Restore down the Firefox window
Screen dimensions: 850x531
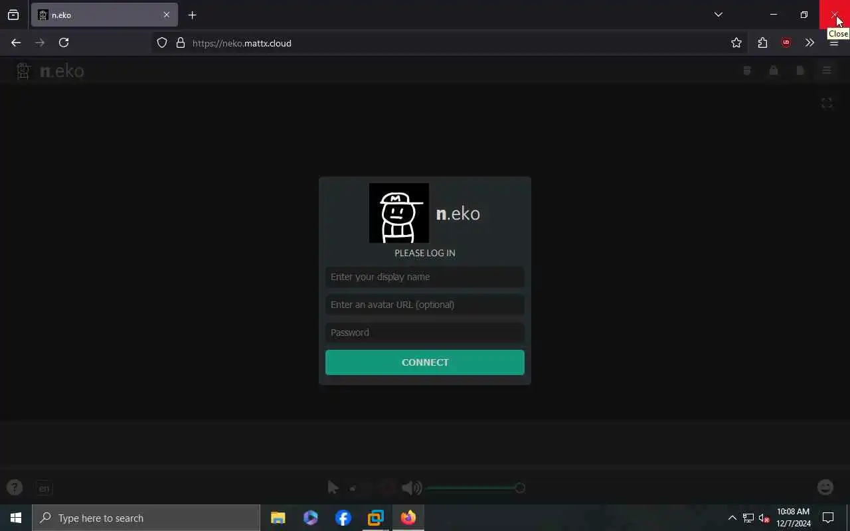(x=804, y=15)
